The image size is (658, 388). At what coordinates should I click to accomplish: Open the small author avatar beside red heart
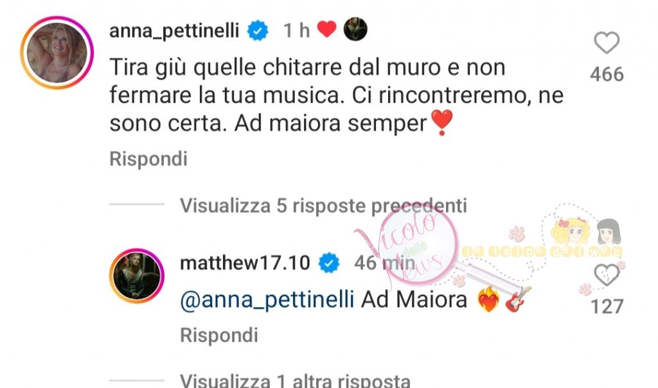[355, 30]
